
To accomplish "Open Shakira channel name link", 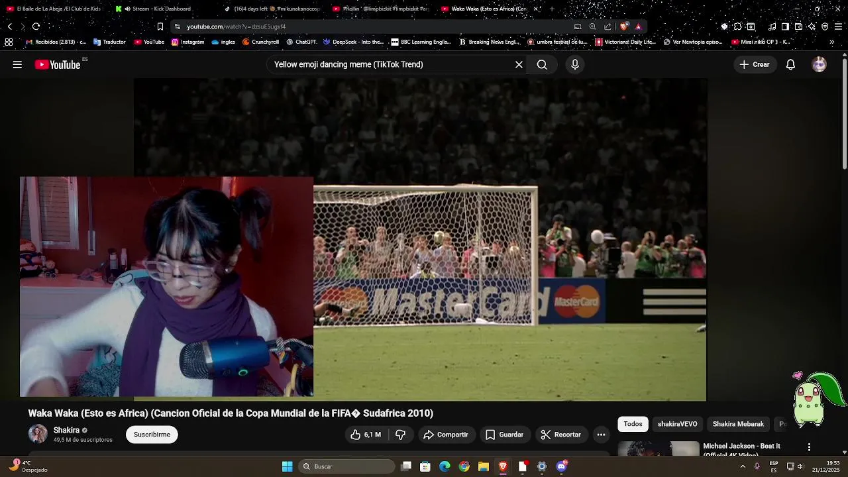I will click(66, 430).
